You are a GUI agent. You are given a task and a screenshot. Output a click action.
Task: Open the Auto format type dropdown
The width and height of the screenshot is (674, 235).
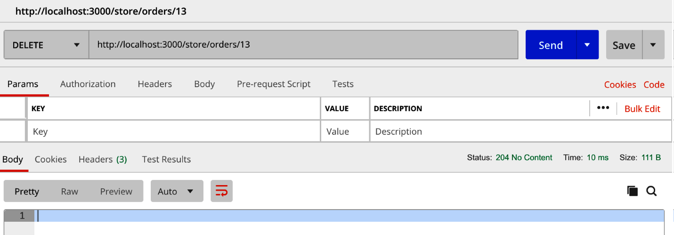coord(177,191)
